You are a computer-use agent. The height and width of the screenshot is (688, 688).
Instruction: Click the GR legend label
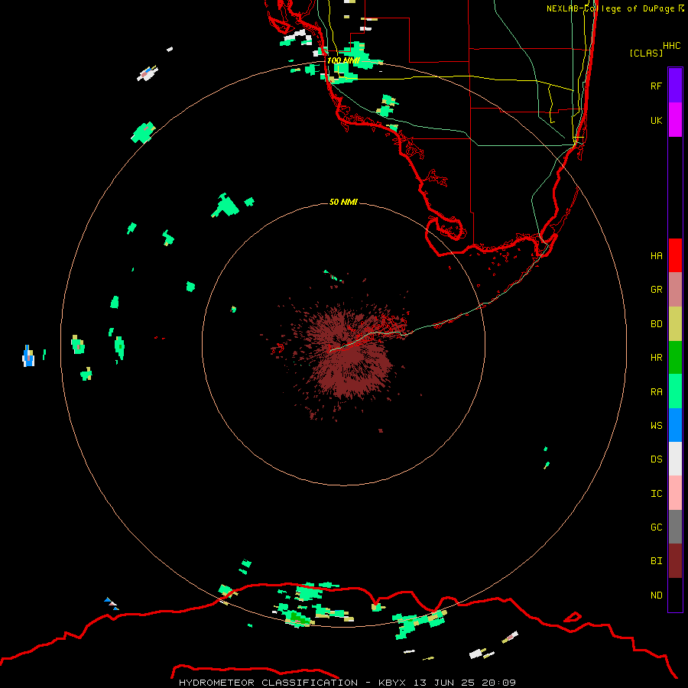[x=656, y=290]
